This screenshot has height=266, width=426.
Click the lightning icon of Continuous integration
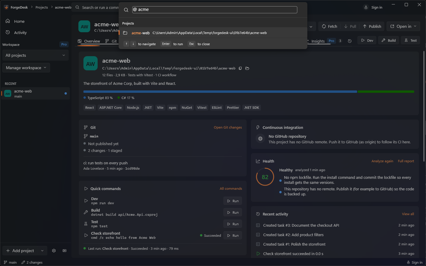click(x=258, y=127)
